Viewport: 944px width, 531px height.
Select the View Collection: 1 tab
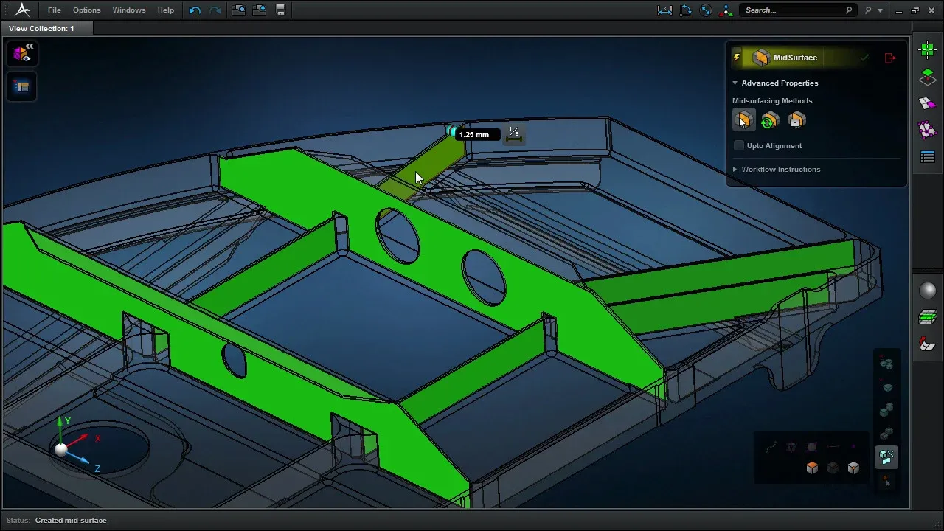pyautogui.click(x=42, y=28)
